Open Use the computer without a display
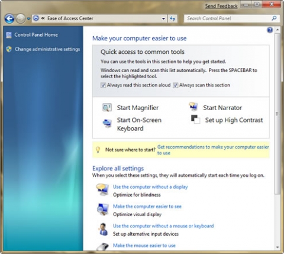Screen dimensions: 284x254 click(x=150, y=187)
